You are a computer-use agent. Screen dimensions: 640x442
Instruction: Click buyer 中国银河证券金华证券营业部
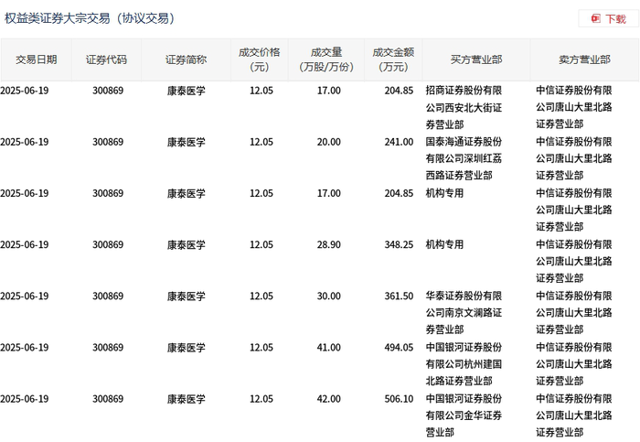coord(464,415)
